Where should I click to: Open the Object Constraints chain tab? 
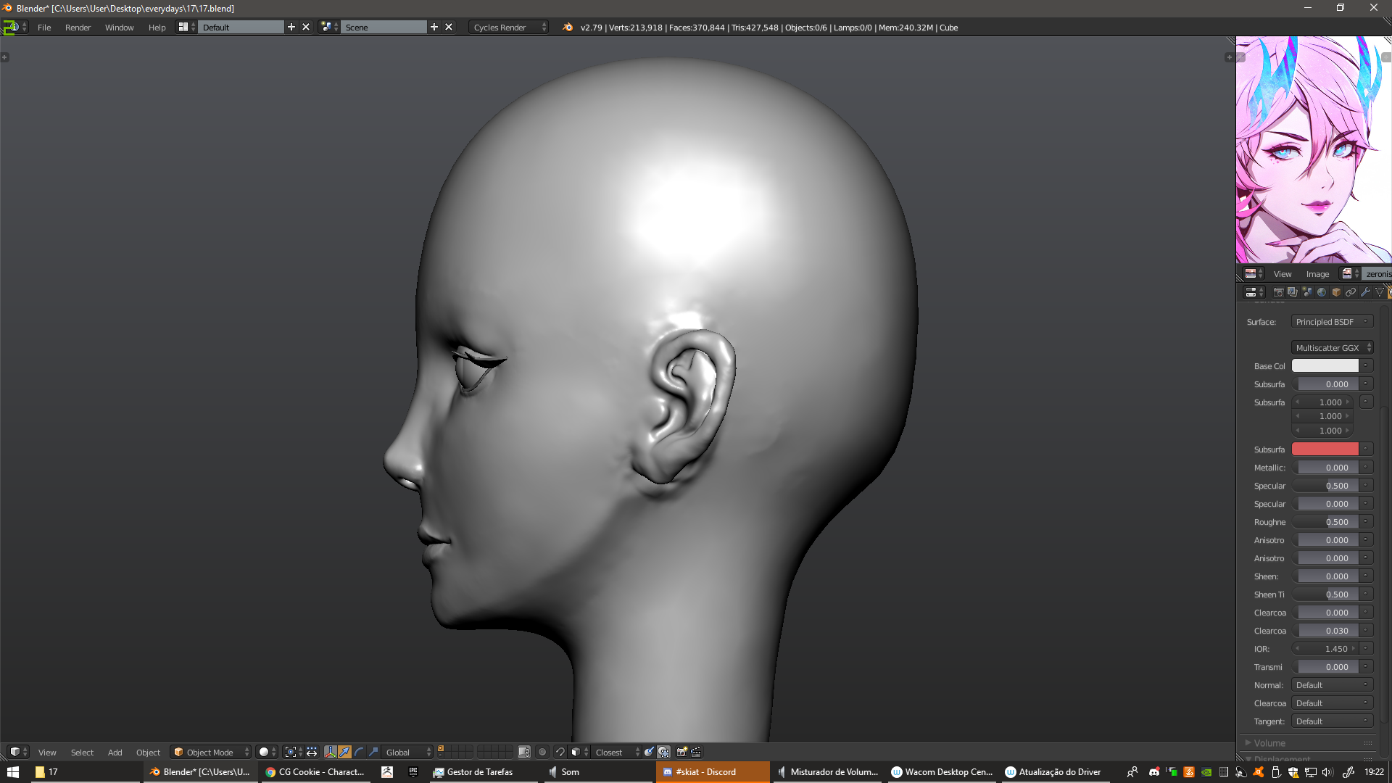tap(1351, 292)
